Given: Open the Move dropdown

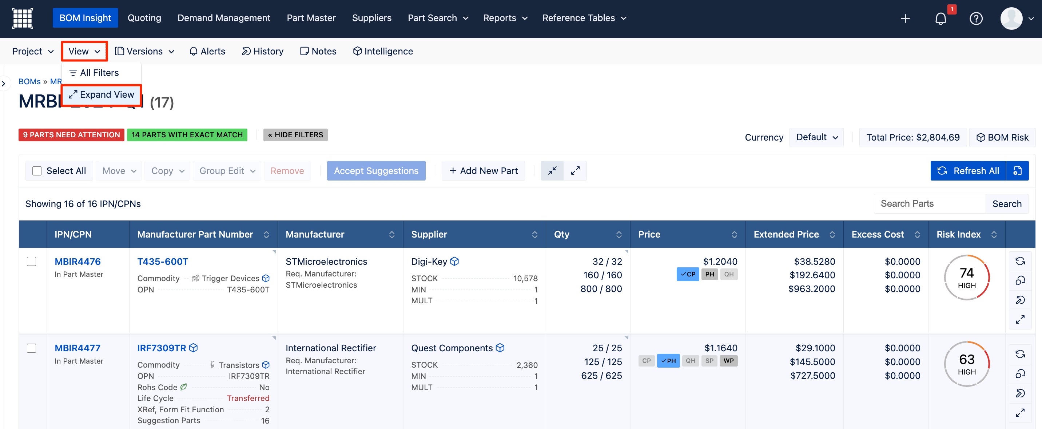Looking at the screenshot, I should point(119,171).
